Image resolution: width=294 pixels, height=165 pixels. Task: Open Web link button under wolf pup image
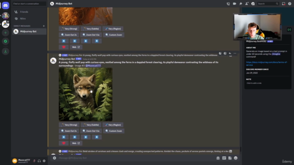coord(76,143)
